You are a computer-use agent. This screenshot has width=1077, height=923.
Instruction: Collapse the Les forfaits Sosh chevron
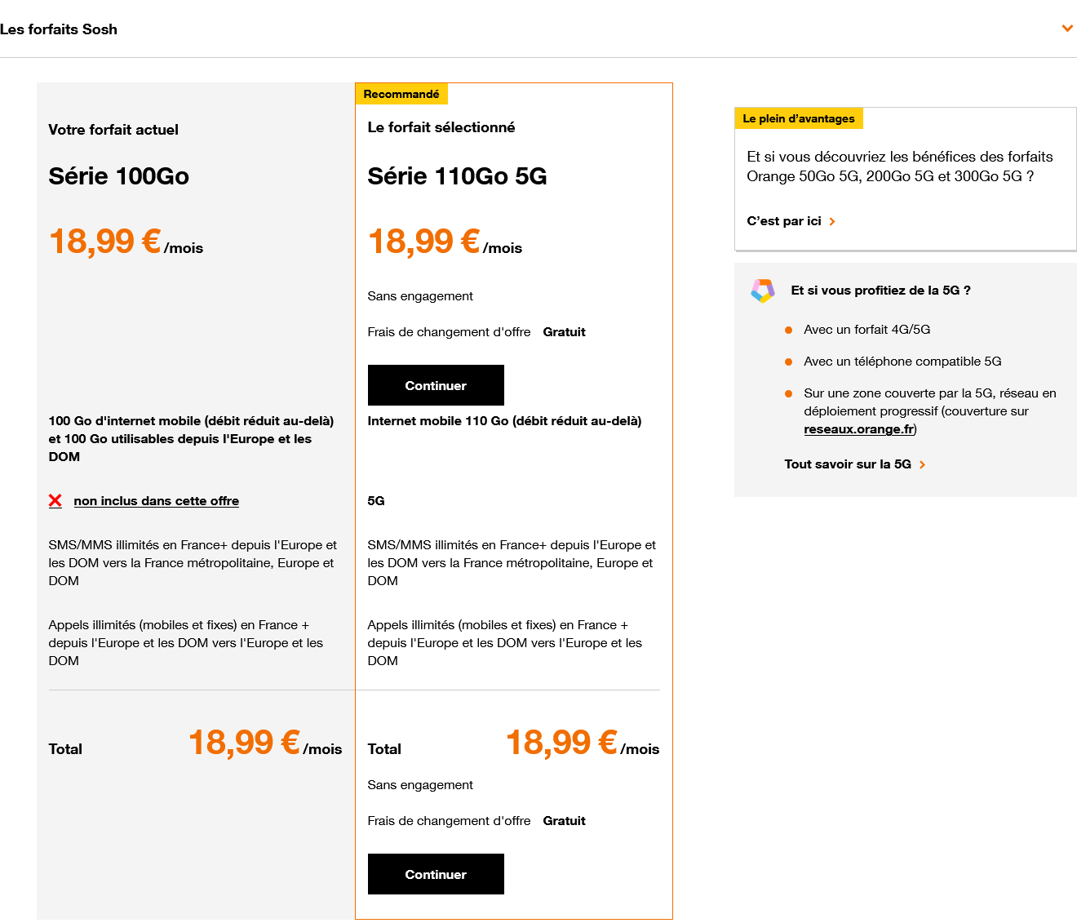[1067, 29]
